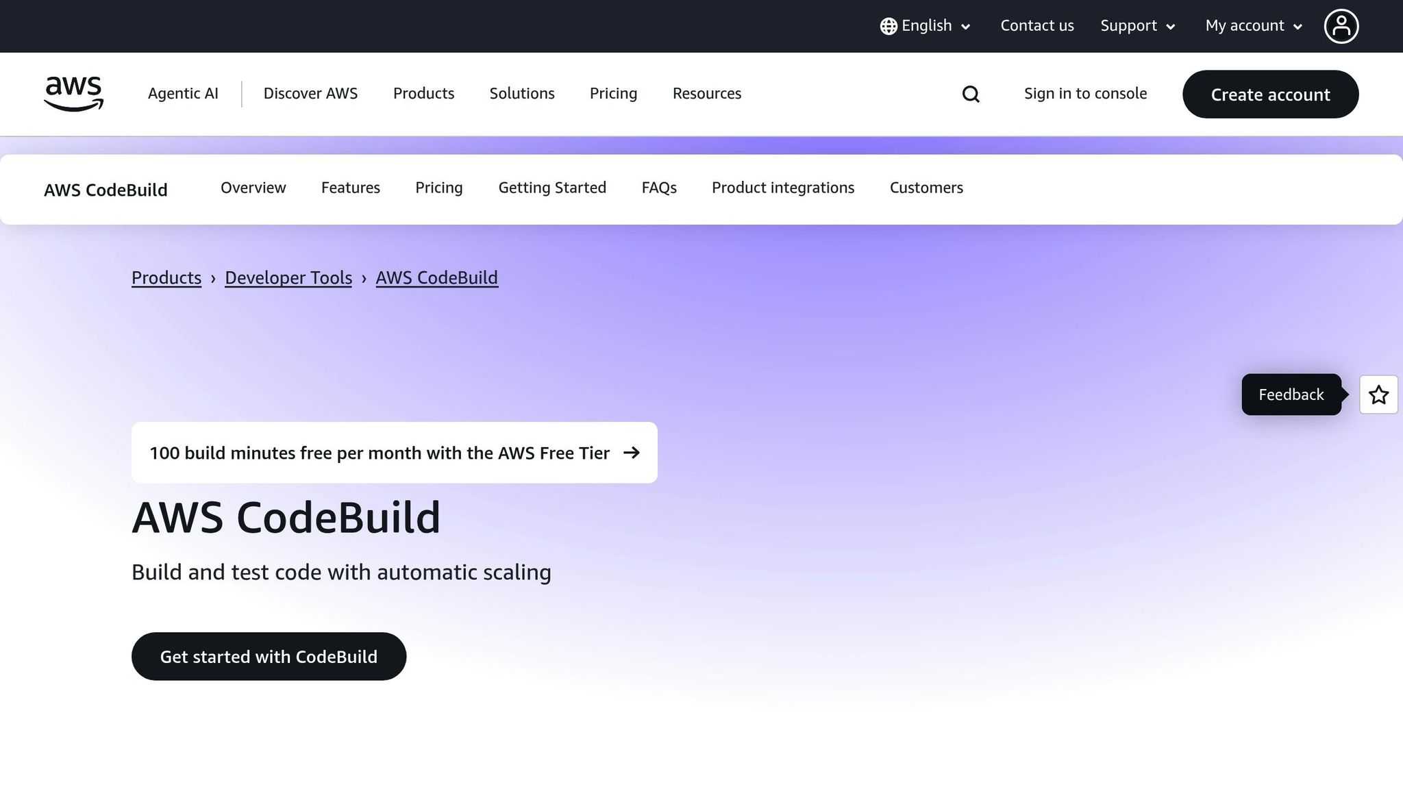
Task: Expand the Support dropdown menu
Action: pyautogui.click(x=1138, y=26)
